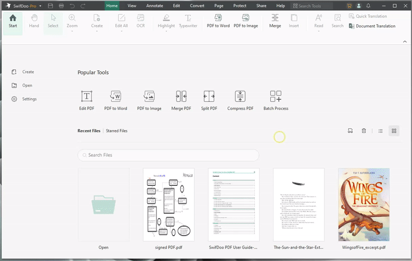This screenshot has width=412, height=261.
Task: Expand the Highlight dropdown arrow
Action: coord(166,31)
